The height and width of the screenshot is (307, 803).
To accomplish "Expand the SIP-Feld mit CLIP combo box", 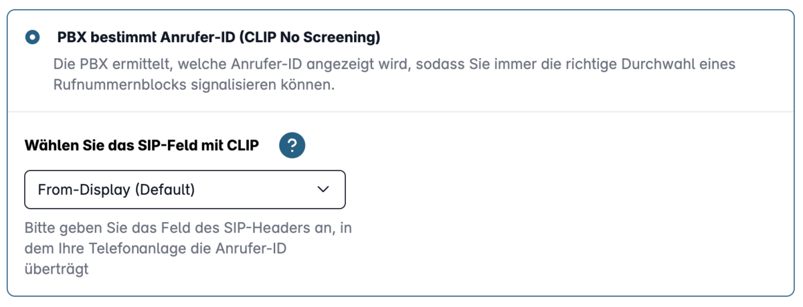I will (x=185, y=189).
